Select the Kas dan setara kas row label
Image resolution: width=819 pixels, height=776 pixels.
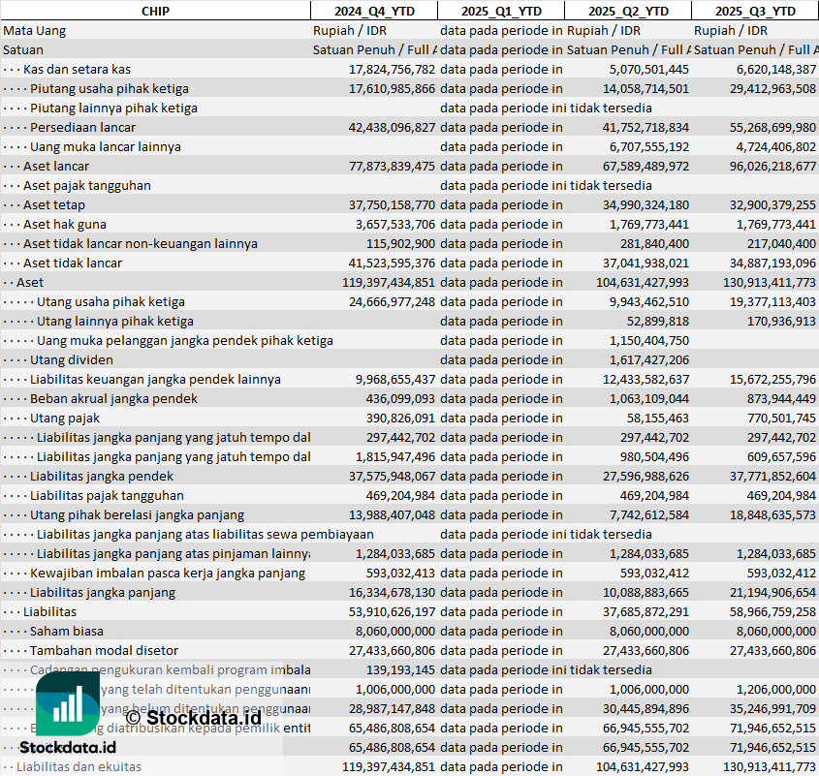coord(77,69)
